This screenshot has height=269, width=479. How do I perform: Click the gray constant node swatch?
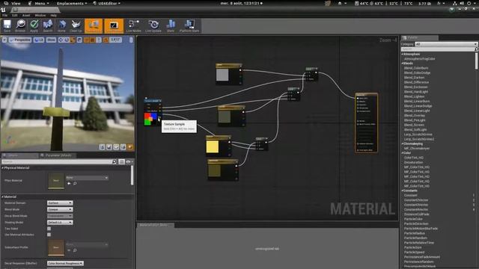(x=222, y=75)
